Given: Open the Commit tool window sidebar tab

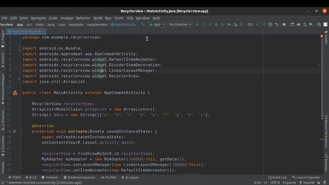Looking at the screenshot, I should click(3, 60).
